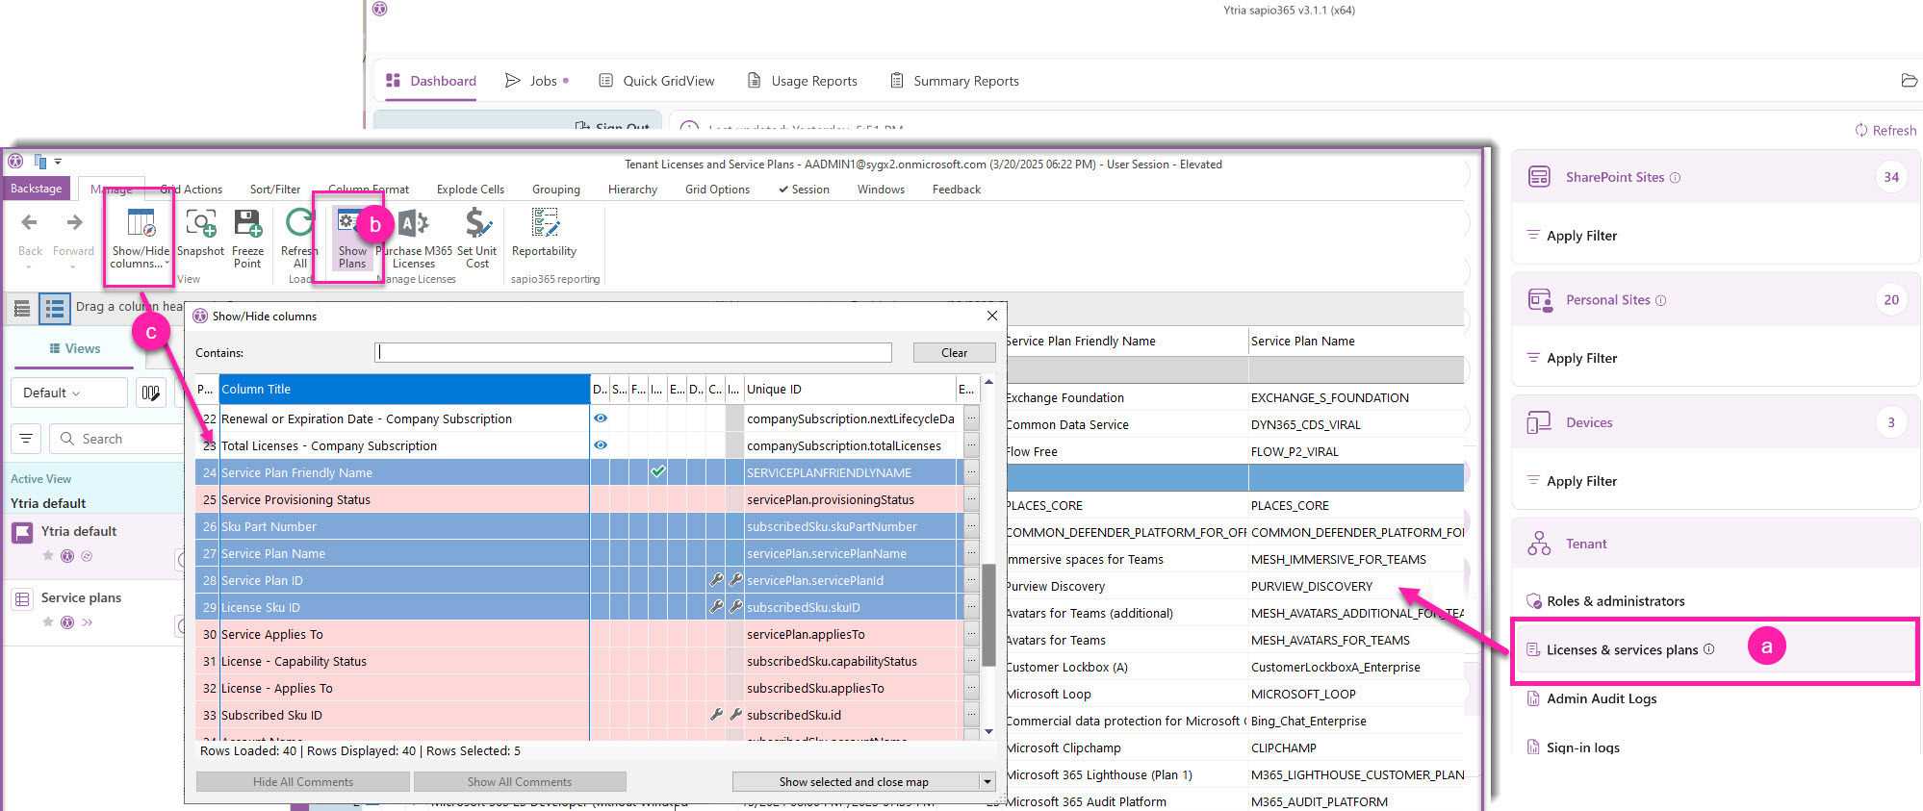The image size is (1923, 811).
Task: Open the Show/Hide columns dropdown button
Action: pos(141,239)
